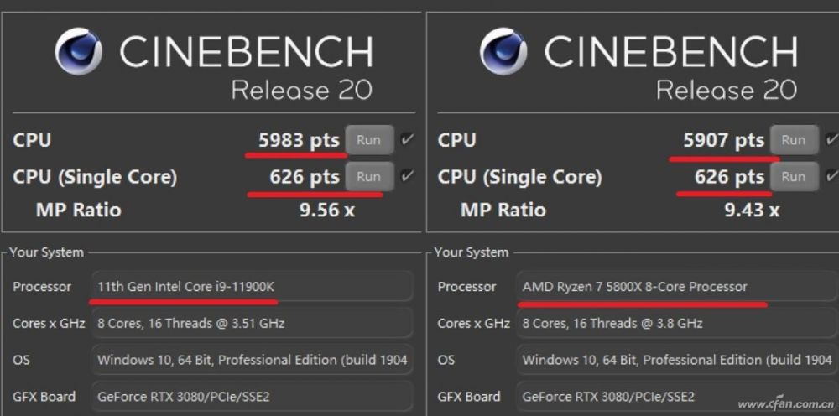Click the Cinebench logo in left panel
The width and height of the screenshot is (839, 416).
coord(78,52)
